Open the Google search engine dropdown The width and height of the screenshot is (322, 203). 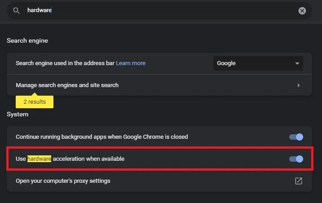point(258,63)
